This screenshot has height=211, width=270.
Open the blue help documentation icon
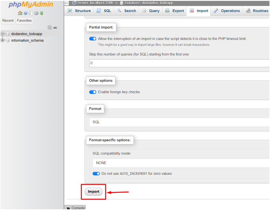pos(26,13)
